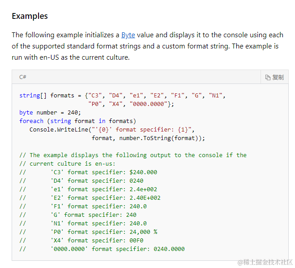
Task: Click the 'N1' format specifier output line
Action: click(83, 224)
